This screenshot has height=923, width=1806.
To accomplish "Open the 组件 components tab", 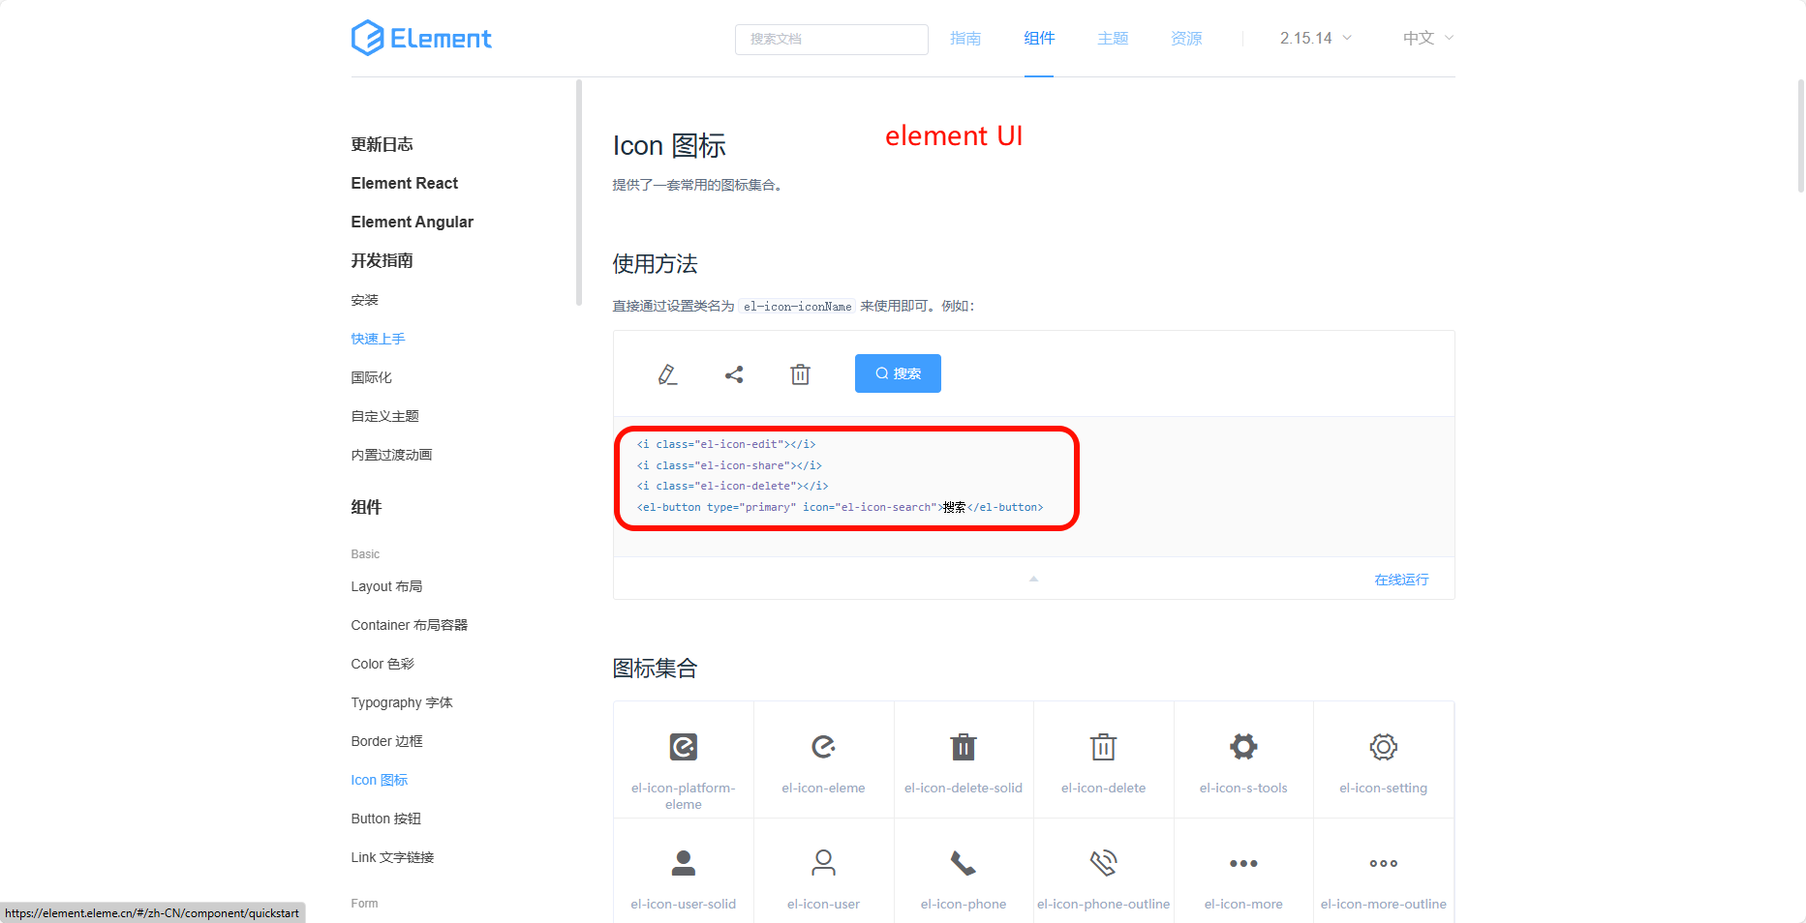I will (1039, 38).
